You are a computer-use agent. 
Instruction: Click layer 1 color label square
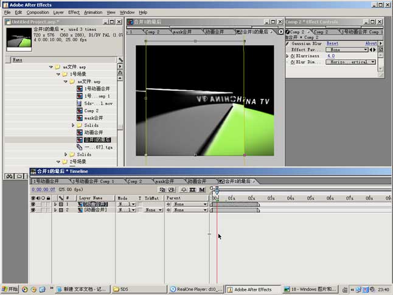pos(61,204)
